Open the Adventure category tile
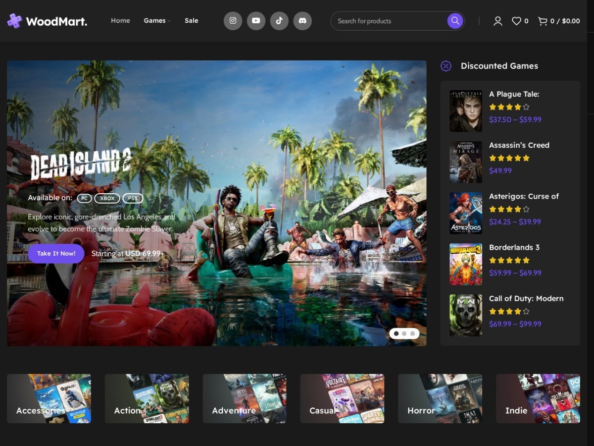594x446 pixels. 245,398
